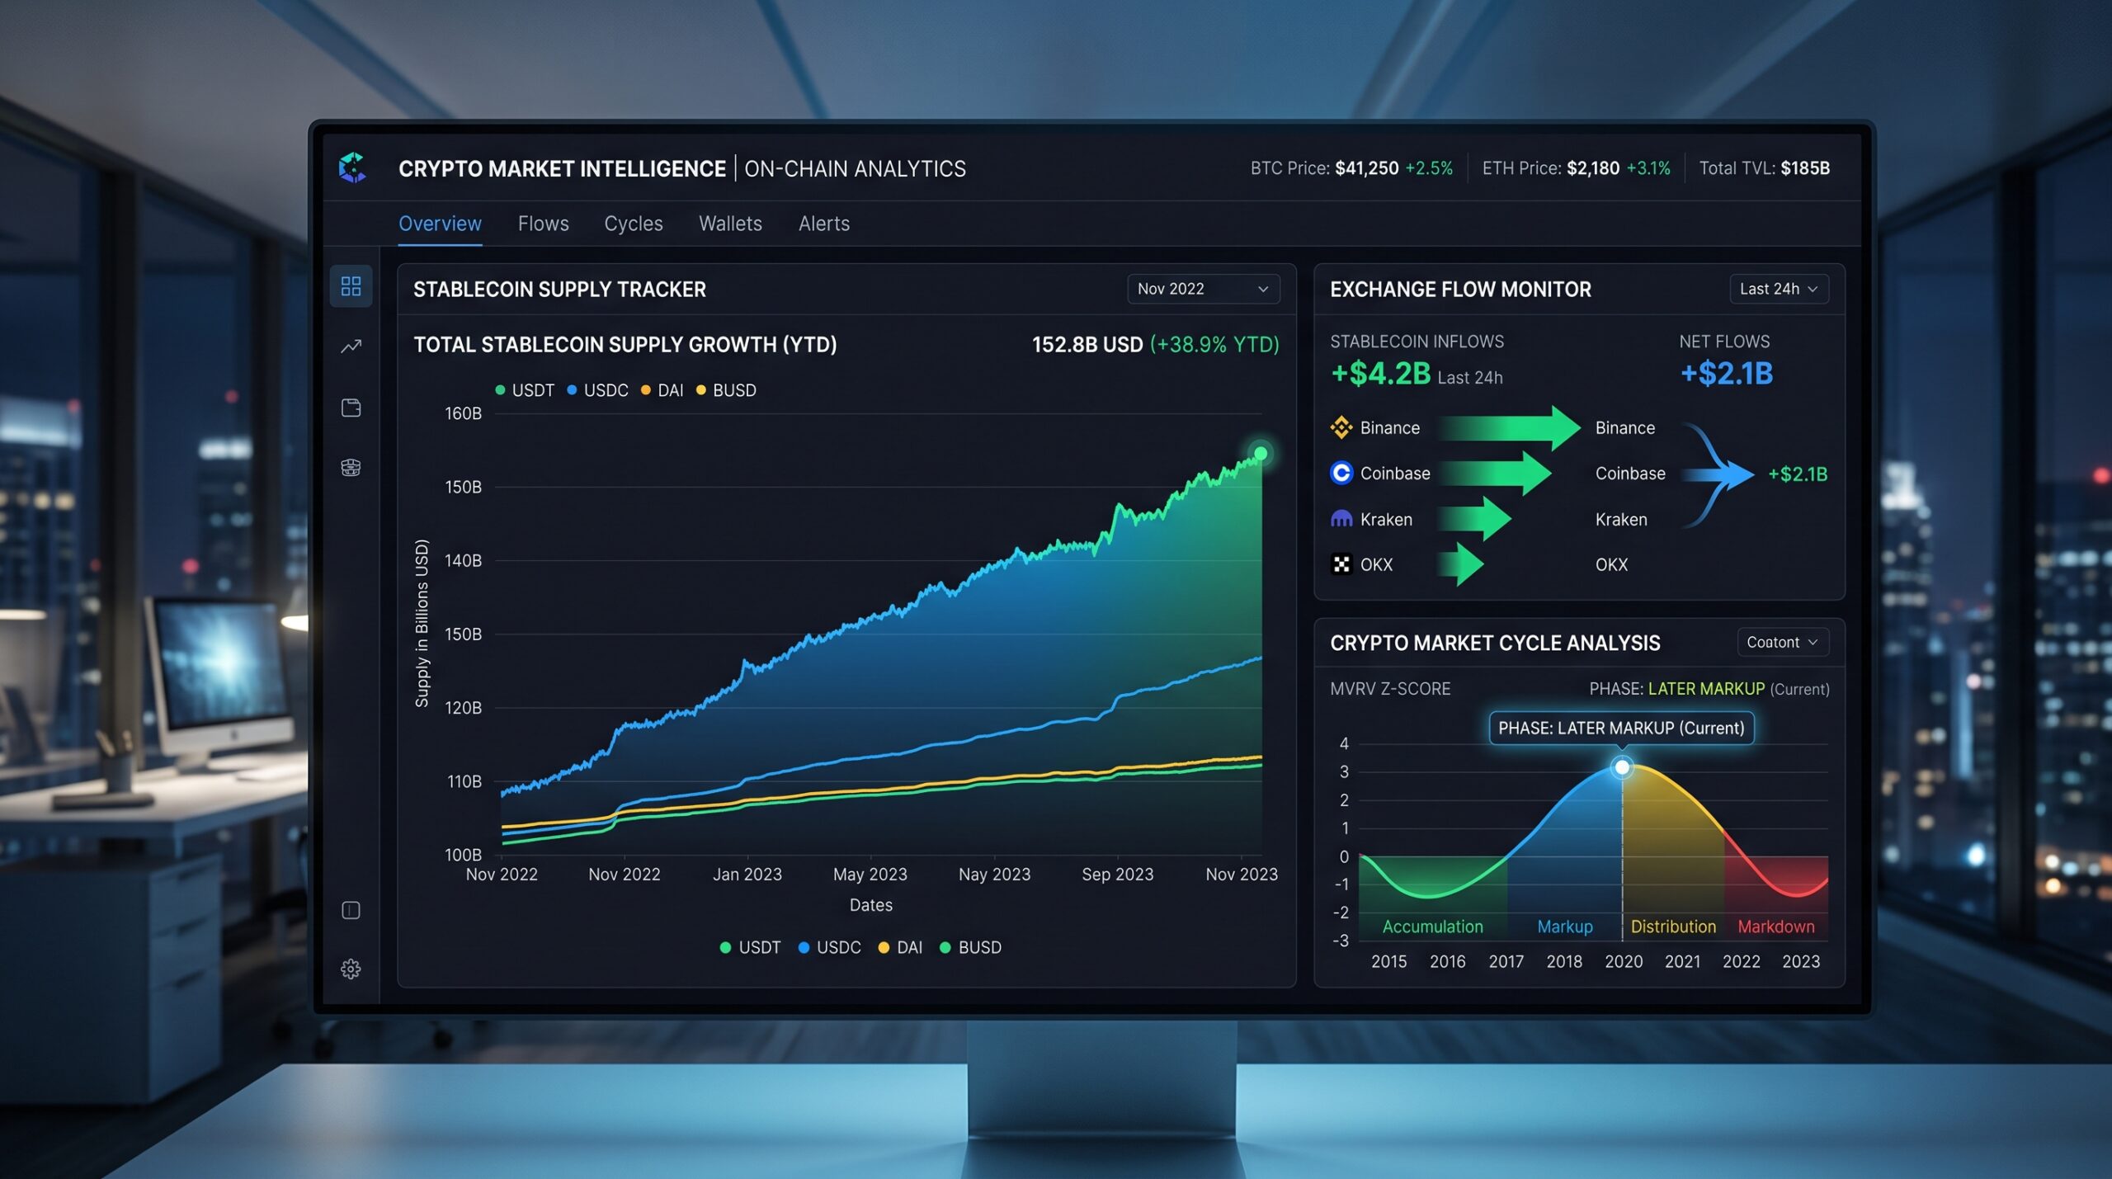Click the app logo in header
The width and height of the screenshot is (2112, 1179).
pyautogui.click(x=353, y=167)
